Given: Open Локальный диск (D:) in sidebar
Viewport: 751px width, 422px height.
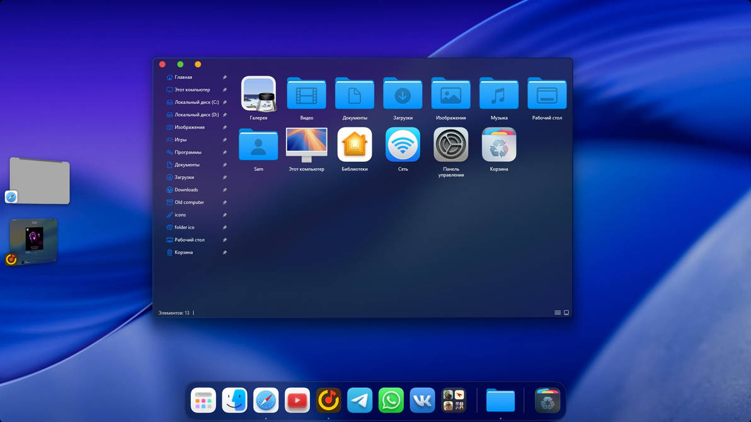Looking at the screenshot, I should pyautogui.click(x=197, y=115).
